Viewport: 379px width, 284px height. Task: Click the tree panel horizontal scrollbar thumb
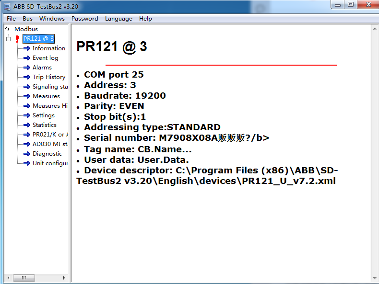pos(24,278)
